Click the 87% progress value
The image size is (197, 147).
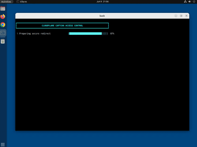112,34
